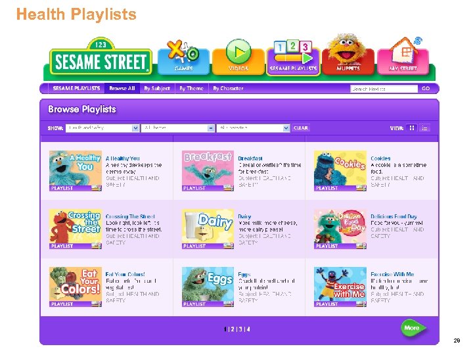The image size is (473, 355).
Task: Click the GO search button
Action: pos(426,89)
